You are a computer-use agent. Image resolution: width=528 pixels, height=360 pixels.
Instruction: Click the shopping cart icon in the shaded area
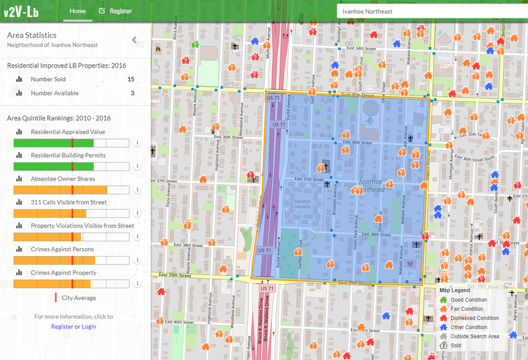(410, 263)
